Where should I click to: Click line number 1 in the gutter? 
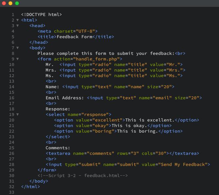click(x=13, y=14)
